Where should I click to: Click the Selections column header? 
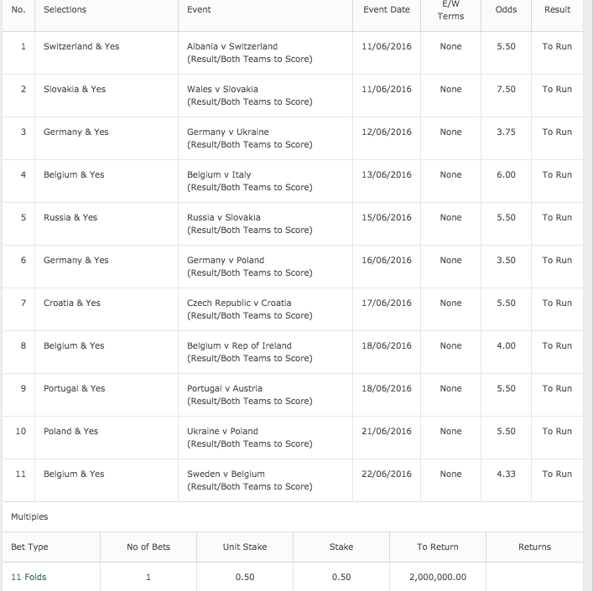click(x=65, y=9)
